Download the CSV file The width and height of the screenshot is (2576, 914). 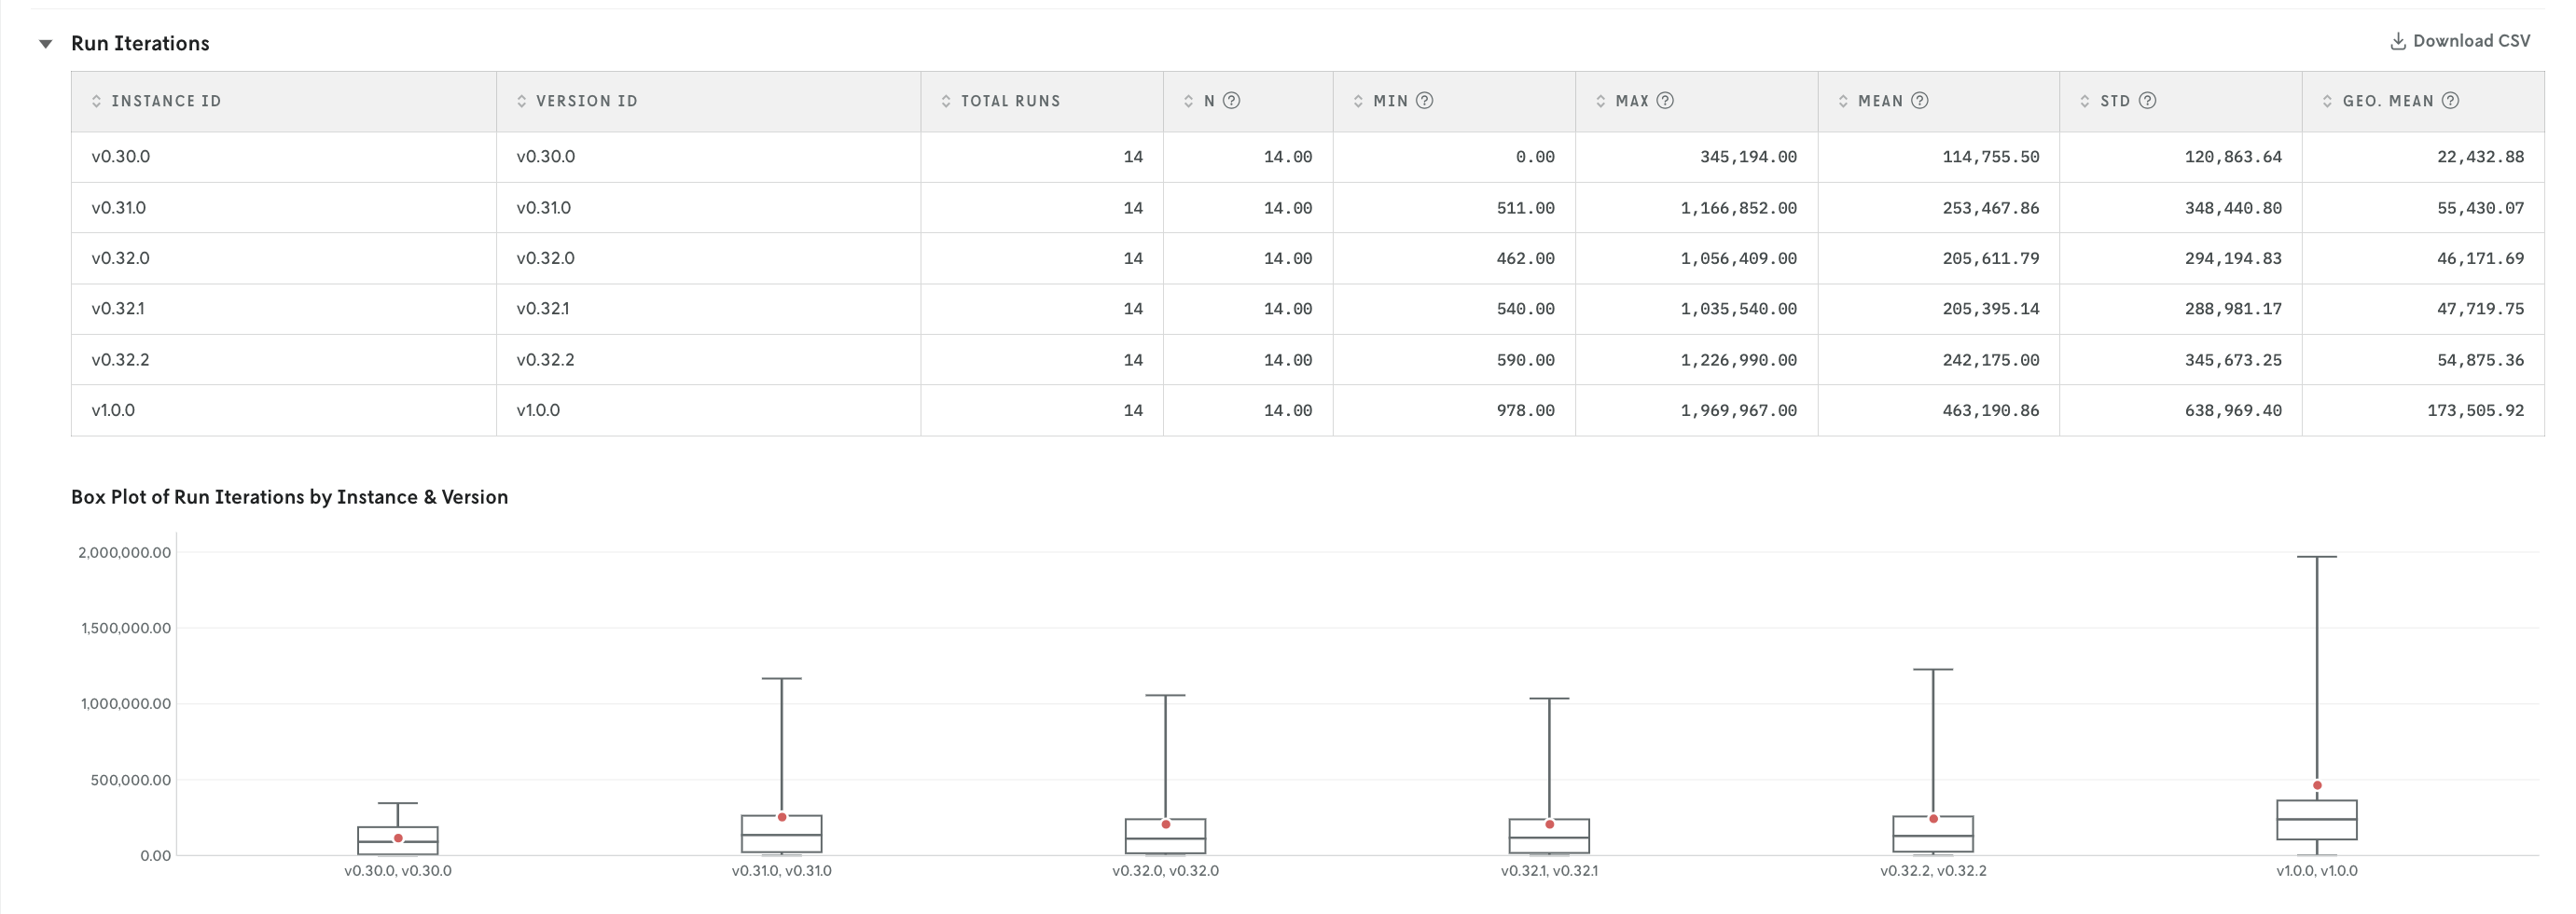[2460, 41]
